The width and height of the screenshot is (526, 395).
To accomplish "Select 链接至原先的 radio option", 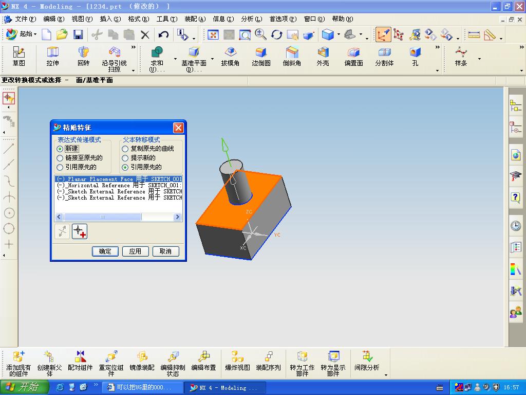I will coord(60,158).
